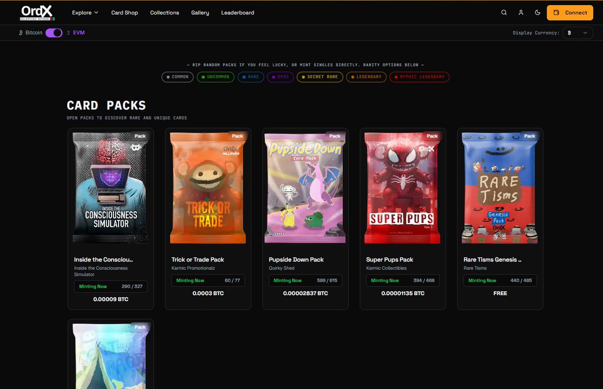Filter by Rare rarity

[251, 77]
